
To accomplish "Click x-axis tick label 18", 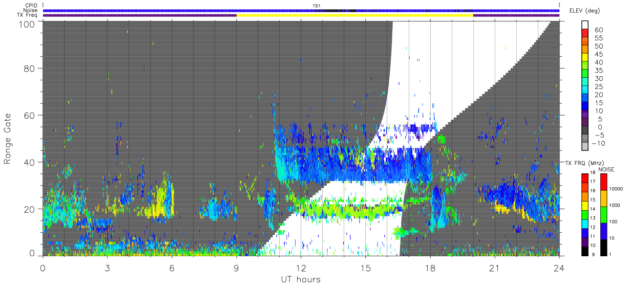I will (x=430, y=268).
